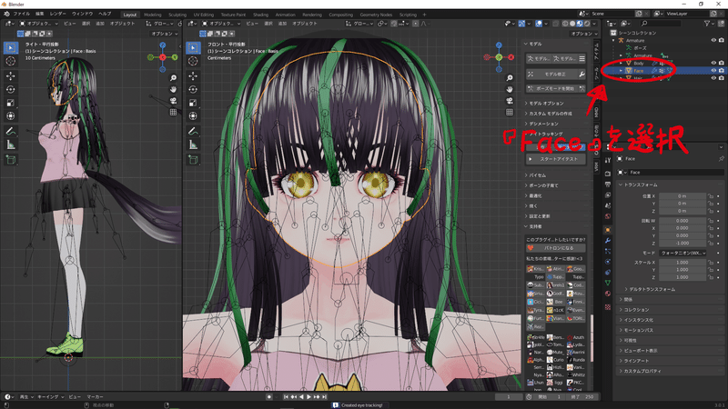728x409 pixels.
Task: Click scale X value field
Action: (682, 263)
